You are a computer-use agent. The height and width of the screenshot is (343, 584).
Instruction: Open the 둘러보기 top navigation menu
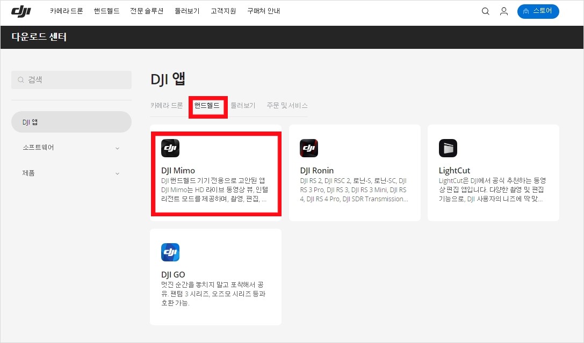[187, 11]
